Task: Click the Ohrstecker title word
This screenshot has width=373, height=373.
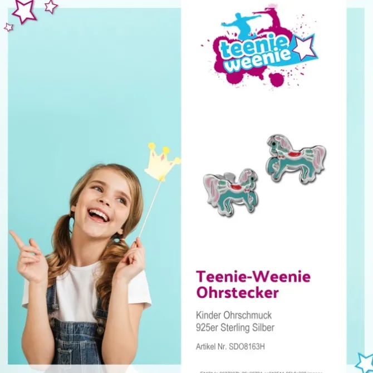Action: pyautogui.click(x=237, y=293)
